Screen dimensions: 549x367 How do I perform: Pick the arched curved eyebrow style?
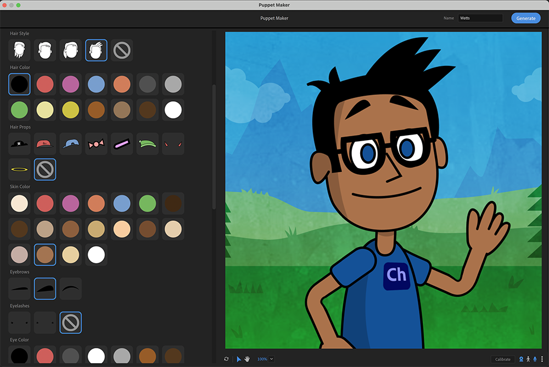(x=70, y=288)
